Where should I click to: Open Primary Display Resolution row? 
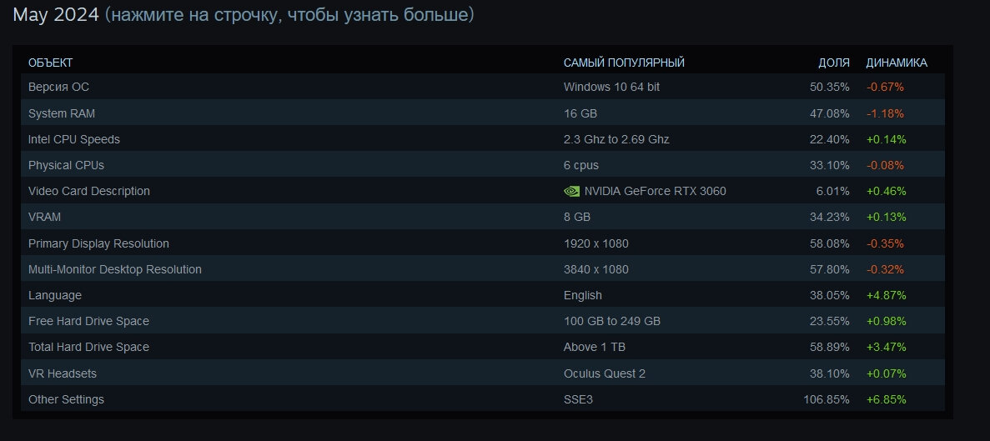(x=483, y=243)
